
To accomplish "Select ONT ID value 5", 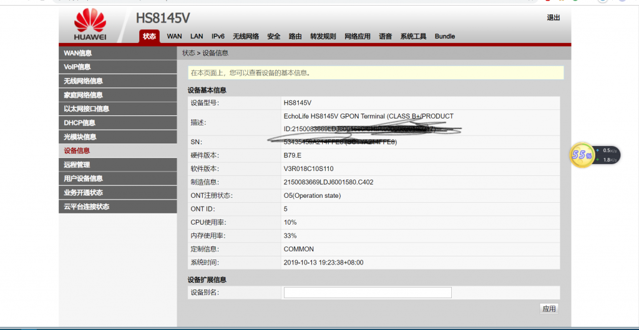I will (286, 209).
